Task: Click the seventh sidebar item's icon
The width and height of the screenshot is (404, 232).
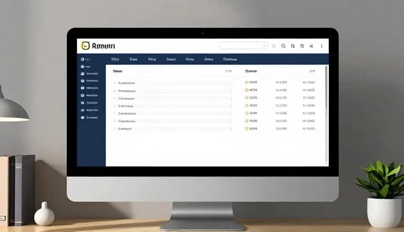Action: pyautogui.click(x=83, y=103)
